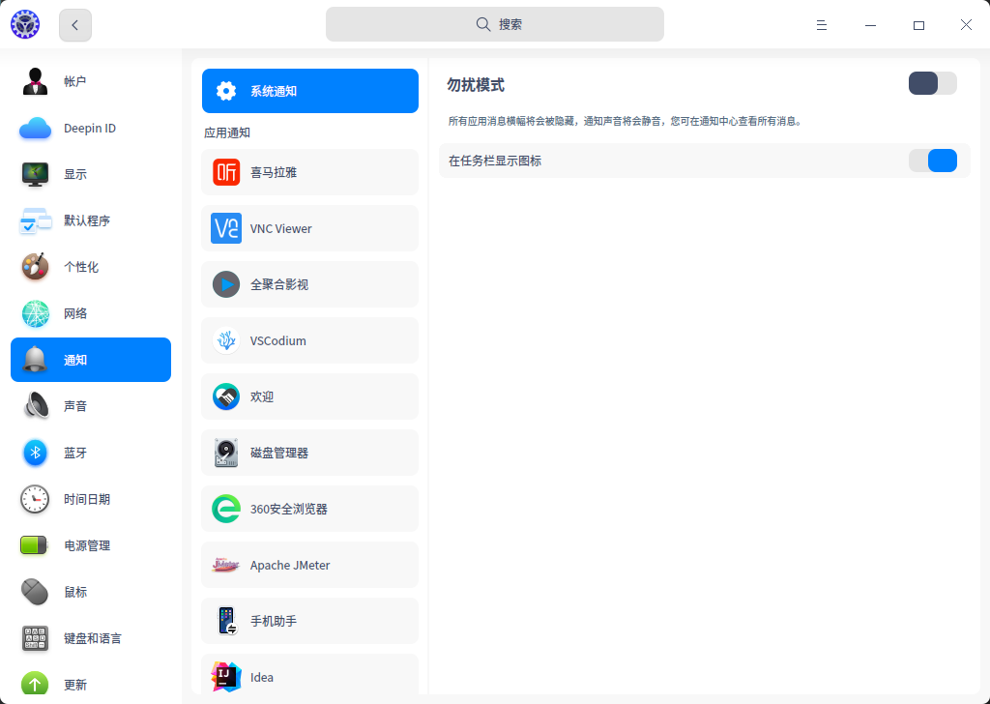Open 声音 speaker icon

35,406
